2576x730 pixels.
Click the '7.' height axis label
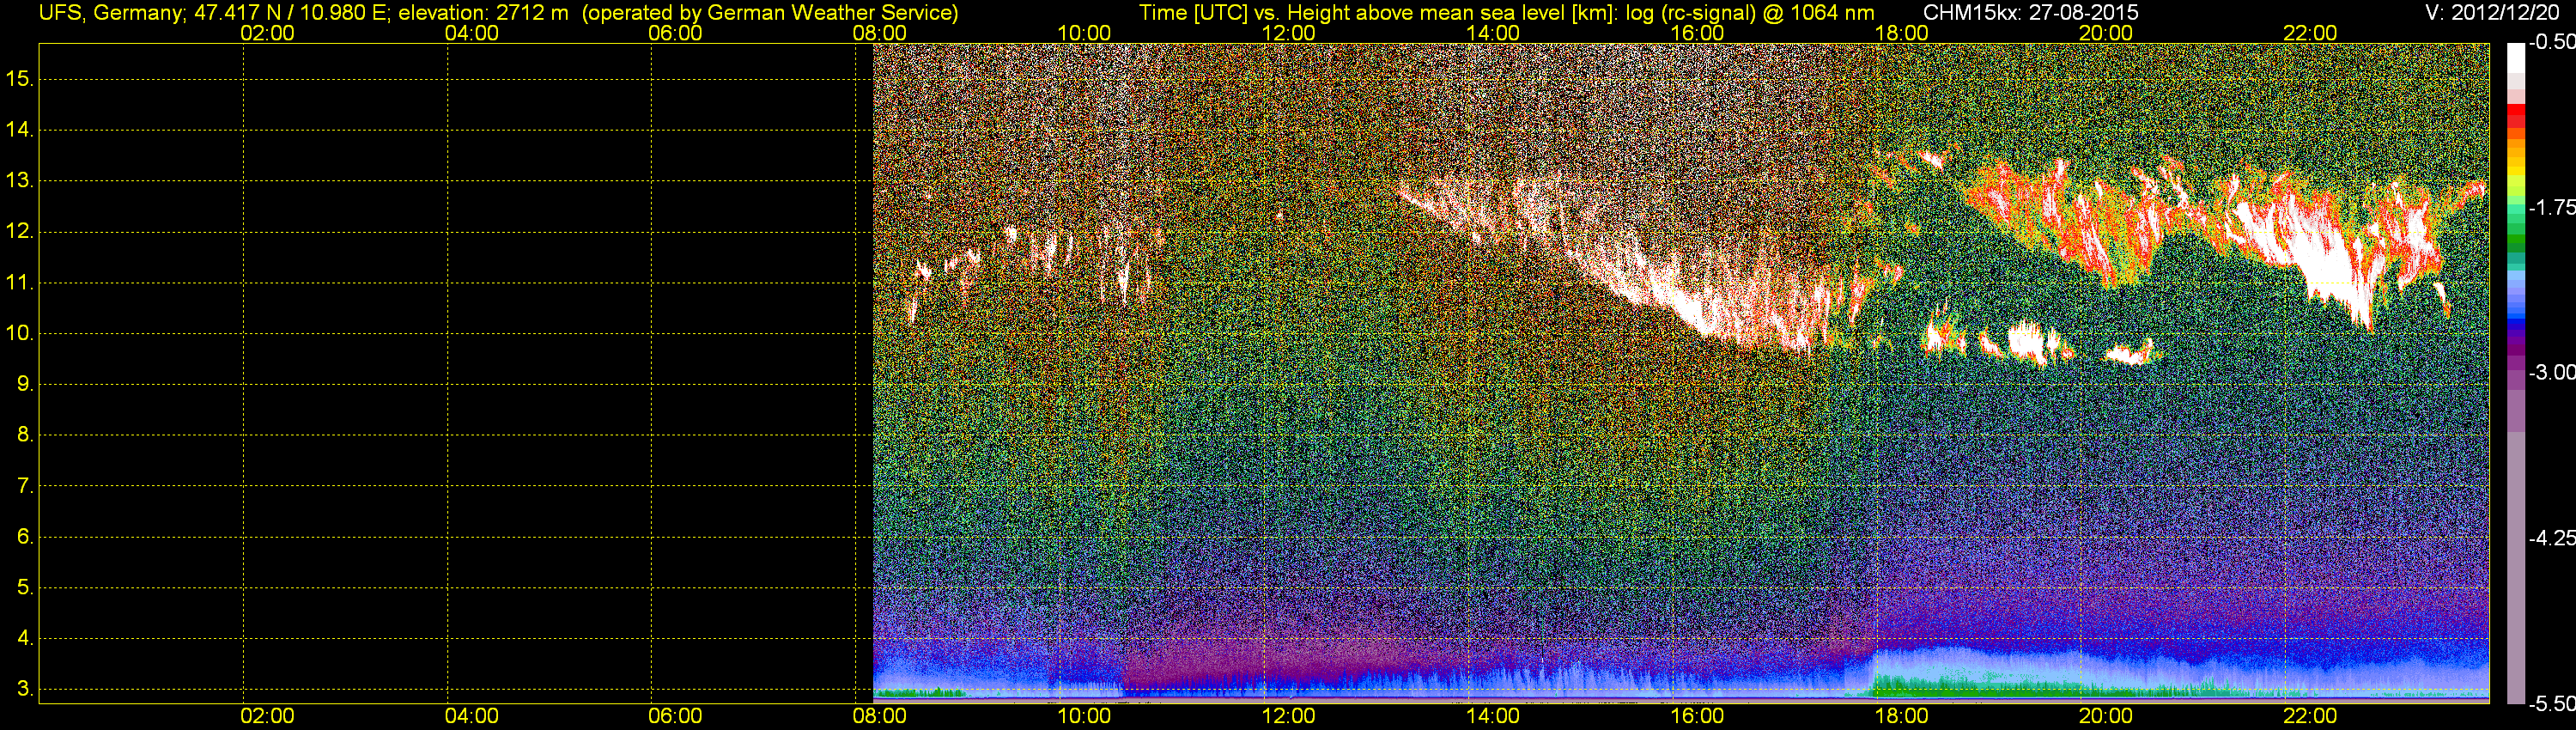[25, 486]
